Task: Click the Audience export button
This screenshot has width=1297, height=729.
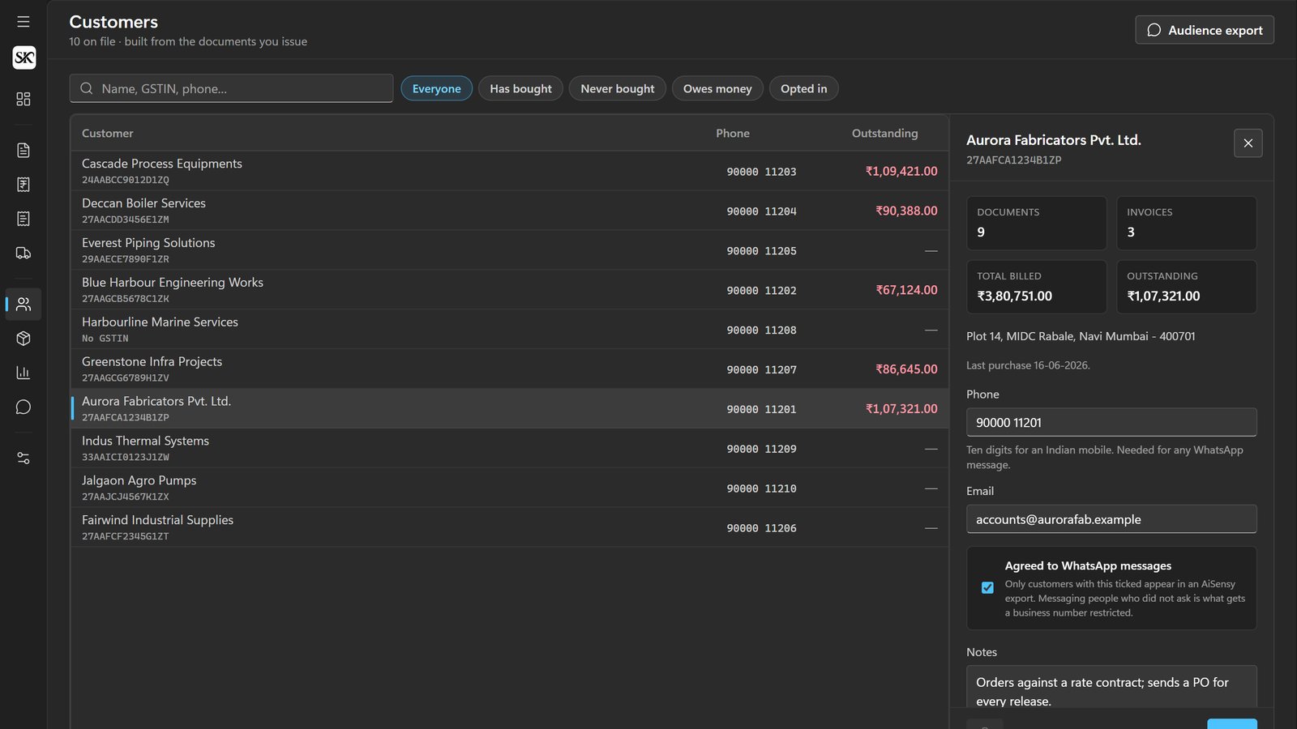Action: click(x=1205, y=30)
